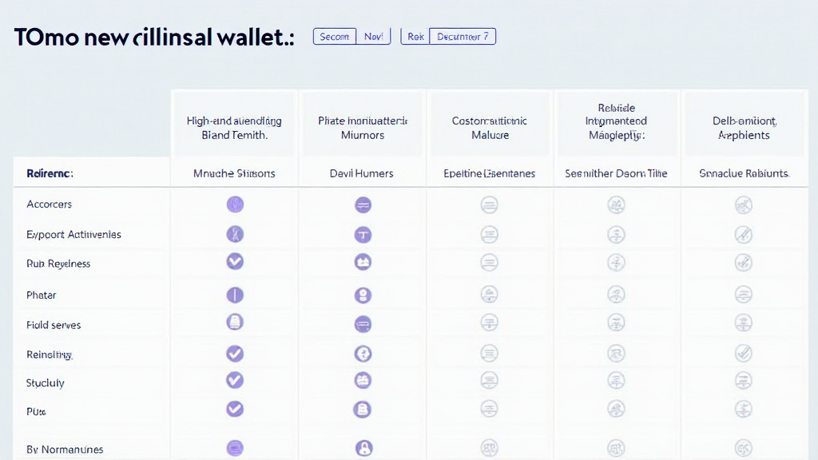Switch to the Secom tab
The image size is (818, 460).
pos(335,37)
